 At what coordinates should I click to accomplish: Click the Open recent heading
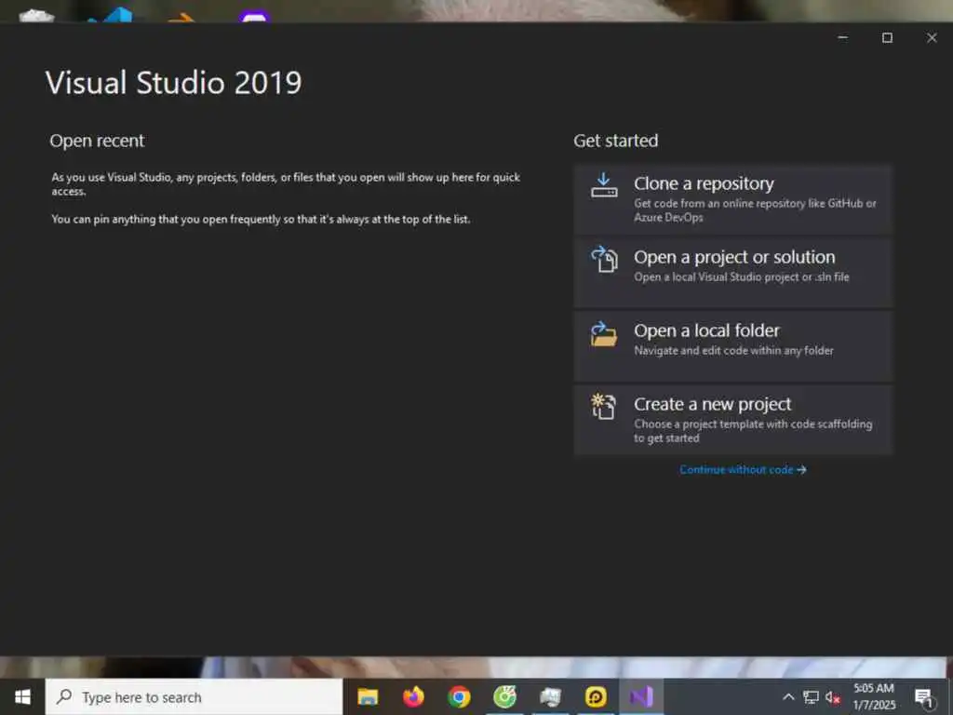point(97,142)
